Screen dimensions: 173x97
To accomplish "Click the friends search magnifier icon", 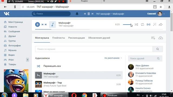I will 158,58.
